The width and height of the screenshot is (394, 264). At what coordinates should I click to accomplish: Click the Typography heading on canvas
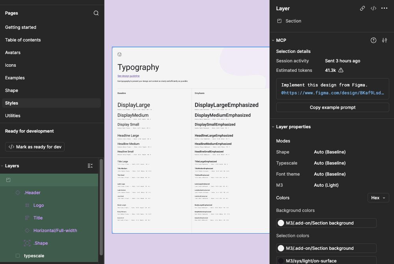pyautogui.click(x=138, y=67)
